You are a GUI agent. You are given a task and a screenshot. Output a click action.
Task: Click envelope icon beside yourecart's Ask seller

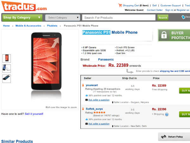tap(86, 100)
